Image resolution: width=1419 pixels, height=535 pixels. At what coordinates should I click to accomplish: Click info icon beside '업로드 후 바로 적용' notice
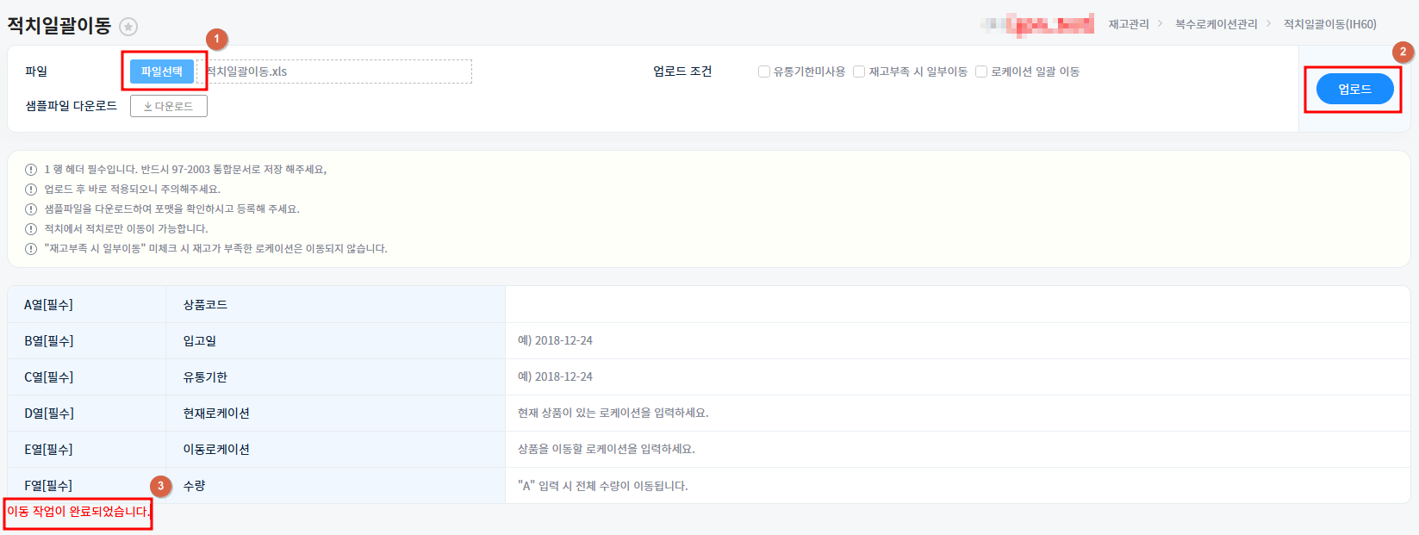[31, 190]
